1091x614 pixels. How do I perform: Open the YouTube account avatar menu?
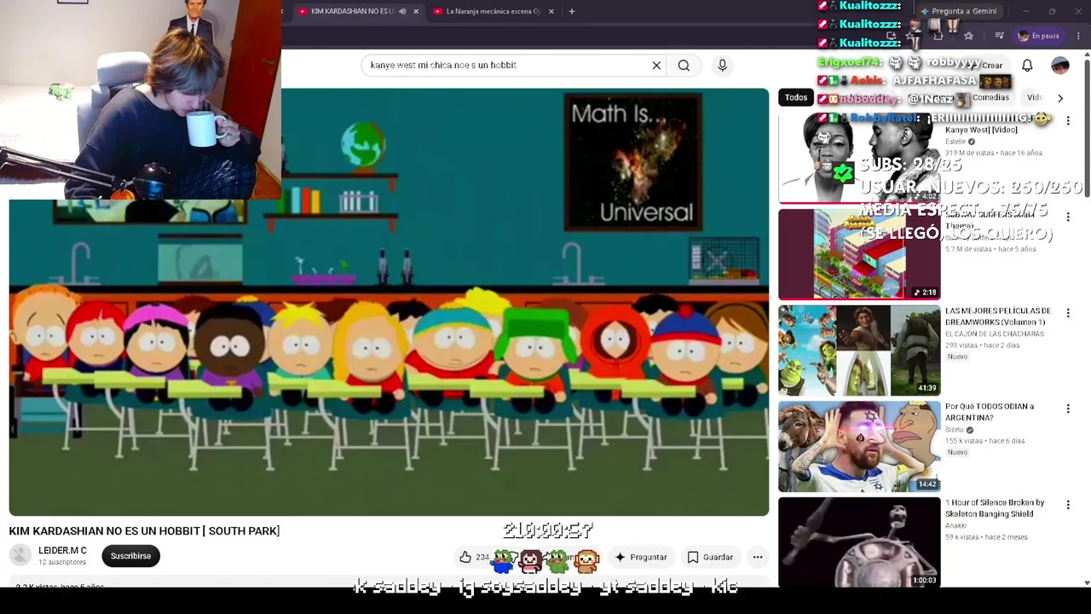point(1060,66)
